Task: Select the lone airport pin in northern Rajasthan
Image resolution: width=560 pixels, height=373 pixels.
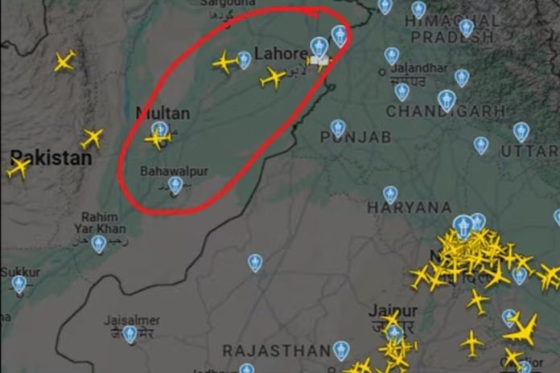Action: [255, 263]
